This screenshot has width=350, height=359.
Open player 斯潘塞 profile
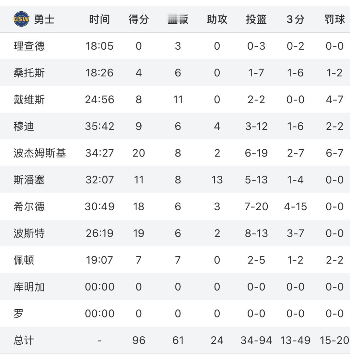tap(29, 180)
